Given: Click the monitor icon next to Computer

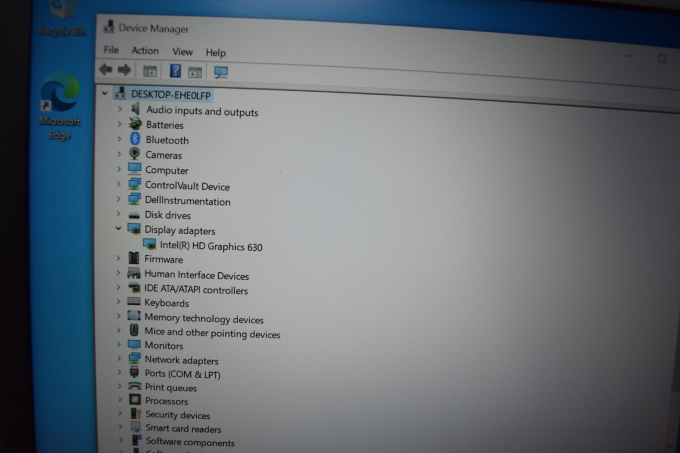Looking at the screenshot, I should 134,169.
